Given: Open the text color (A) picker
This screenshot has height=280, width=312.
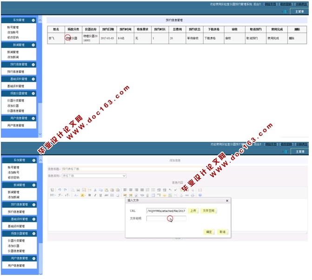Looking at the screenshot, I should click(76, 195).
